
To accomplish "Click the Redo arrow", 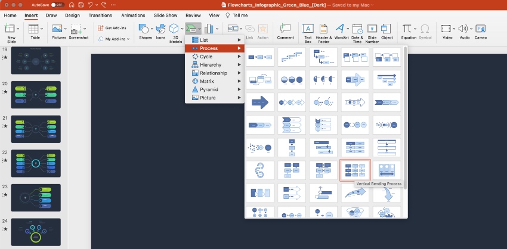I will (x=104, y=5).
